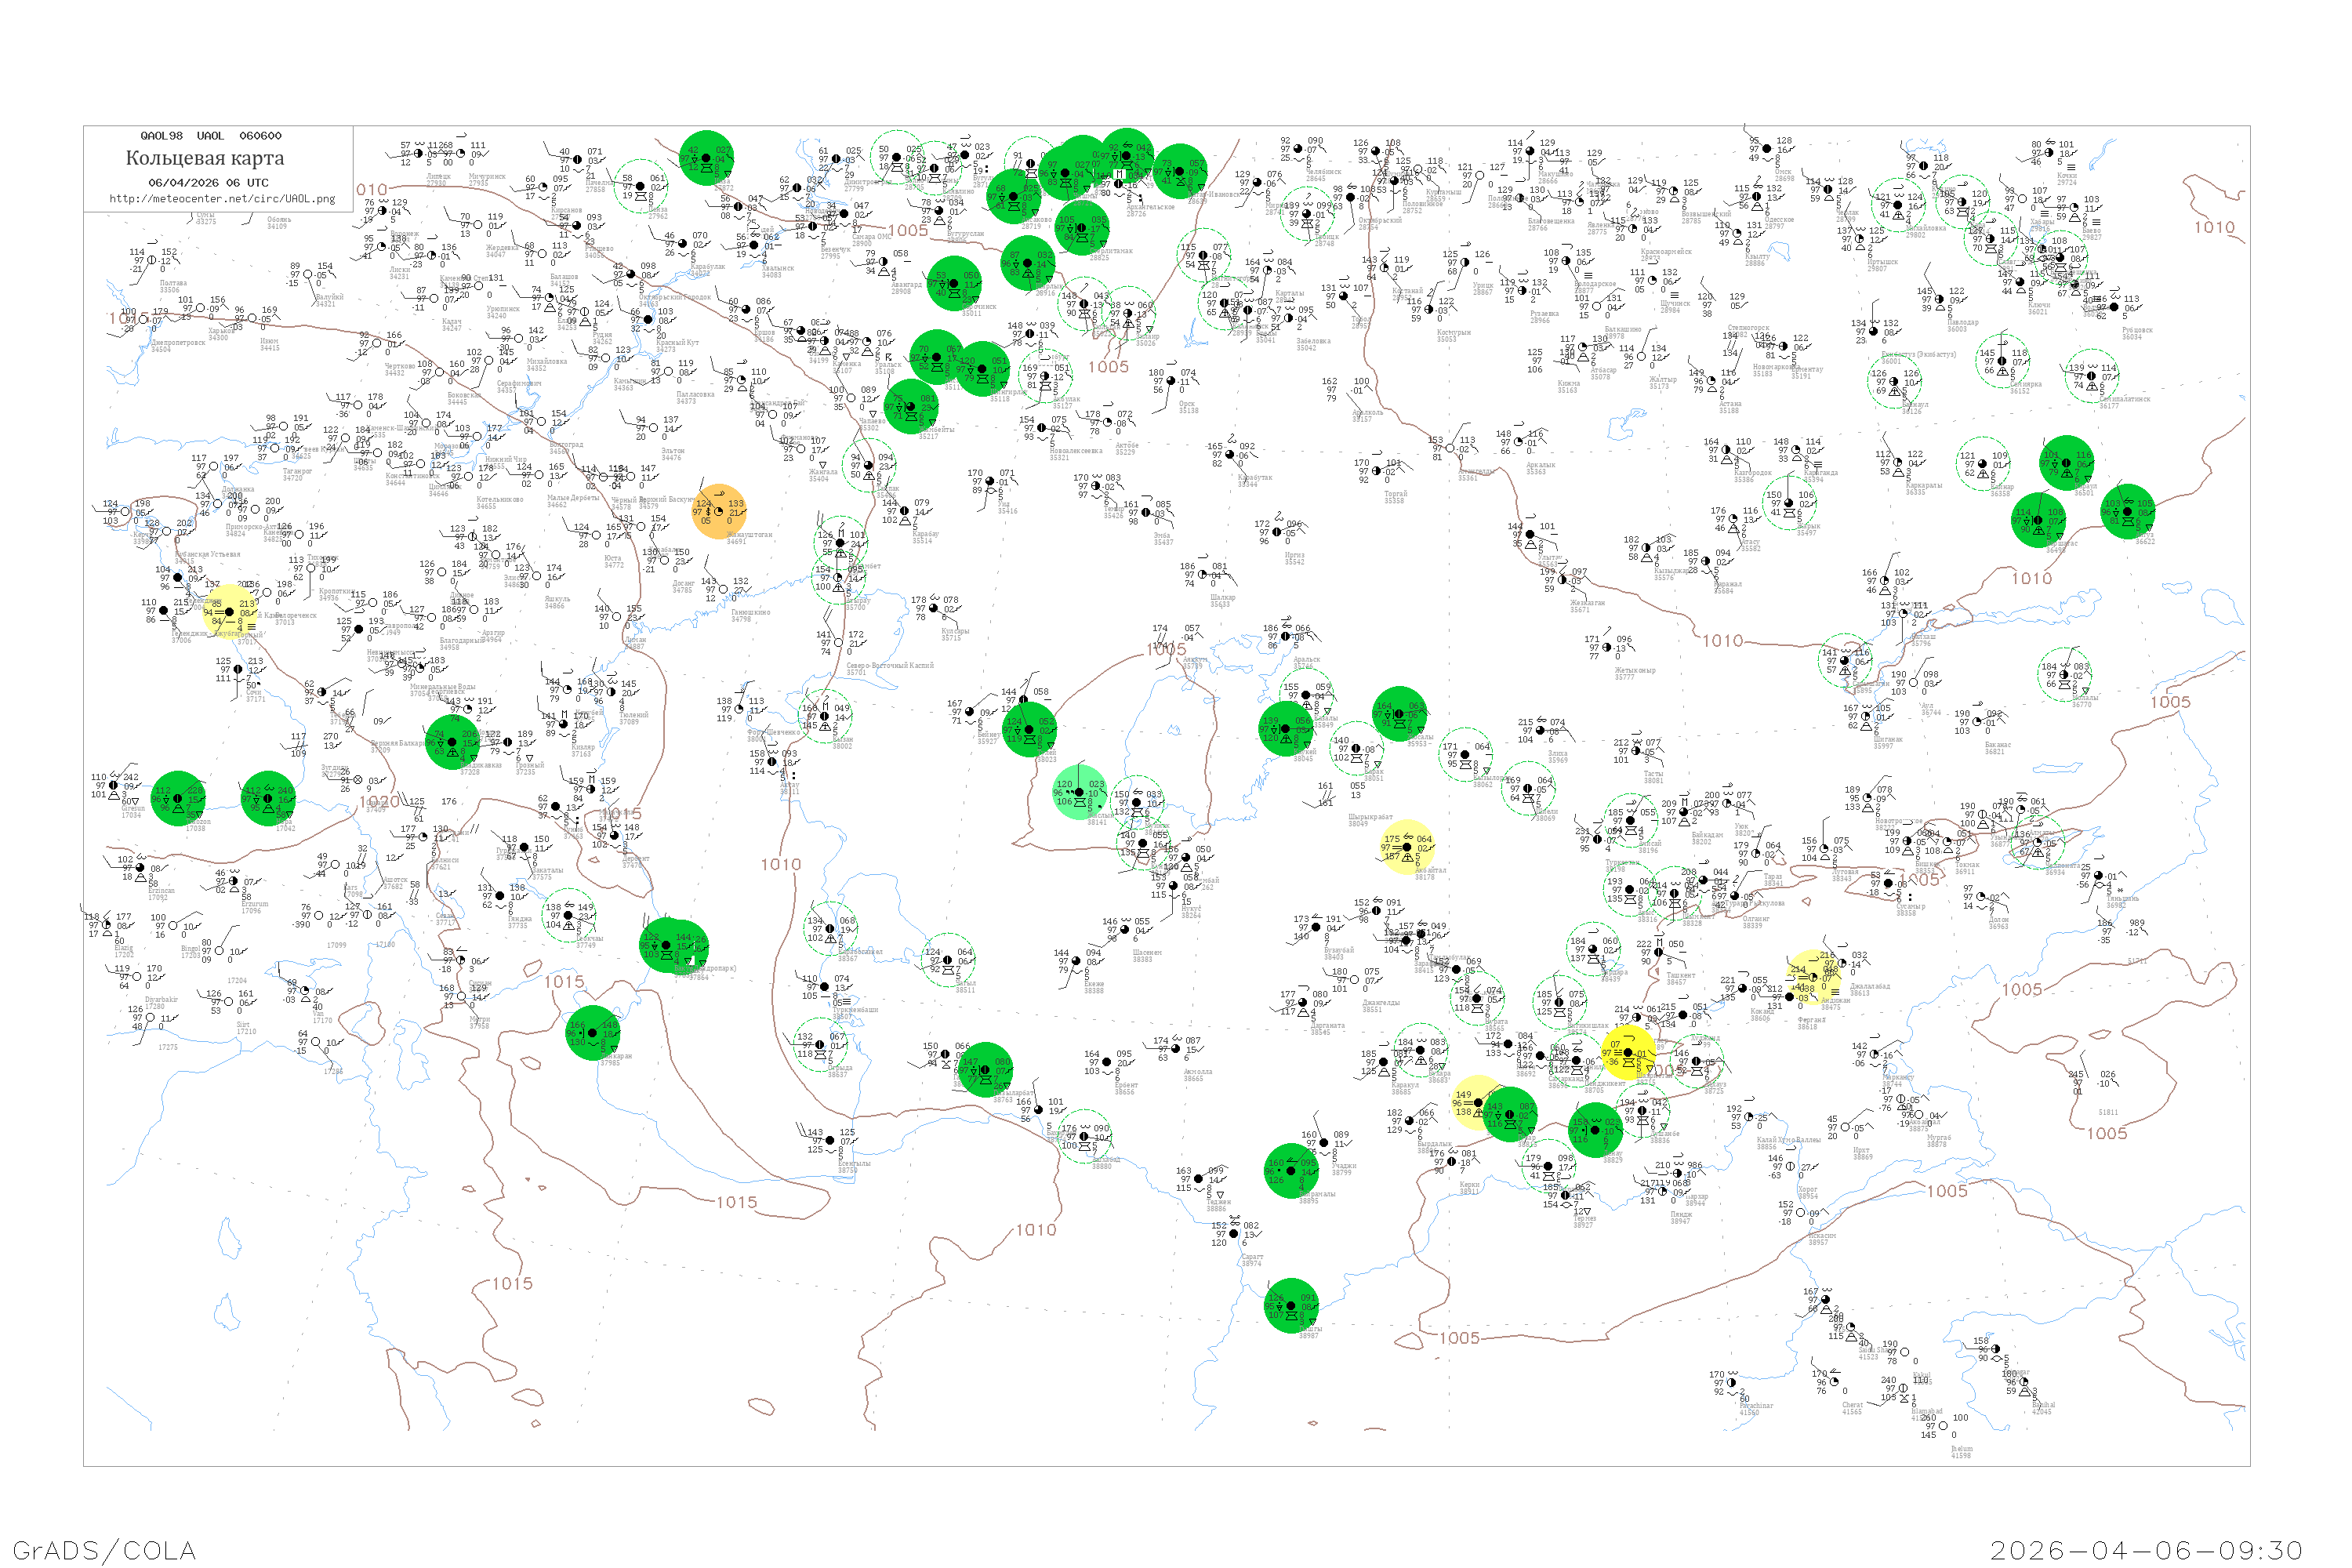Screen dimensions: 2352x1568
Task: Click the '06/04/2026 06 UTC' date label
Action: pos(208,183)
